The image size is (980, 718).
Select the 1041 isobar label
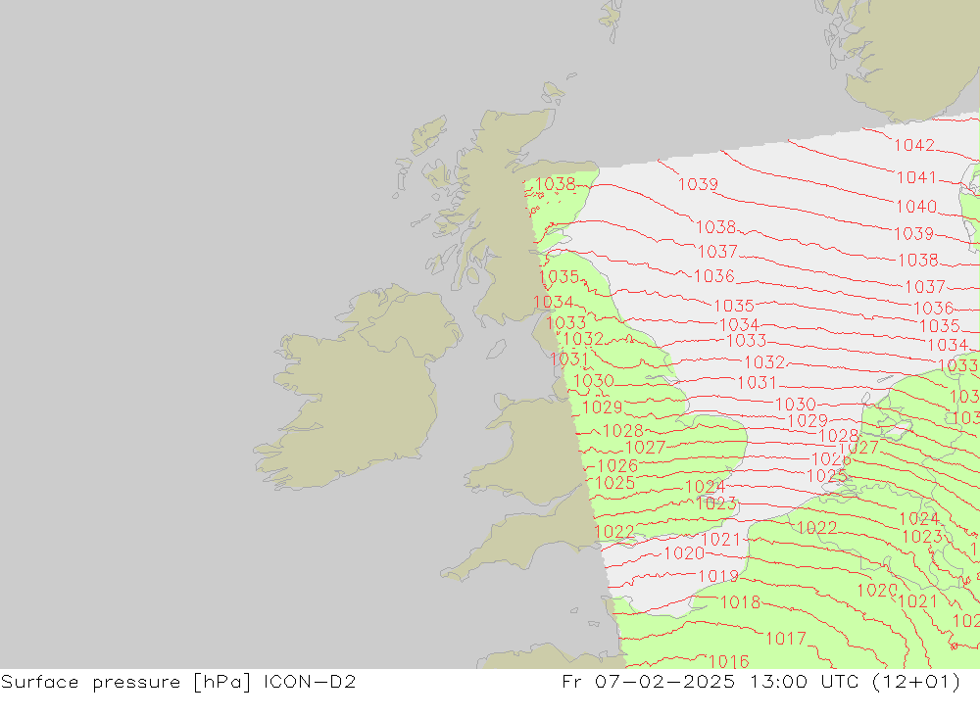coord(916,177)
